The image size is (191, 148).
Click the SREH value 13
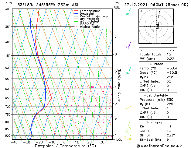pos(169,131)
